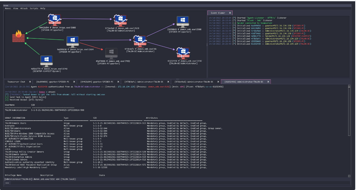Close the [571be9a8] Administrator/TALON-DC tab
Screen dimensions: 357x190
218,82
